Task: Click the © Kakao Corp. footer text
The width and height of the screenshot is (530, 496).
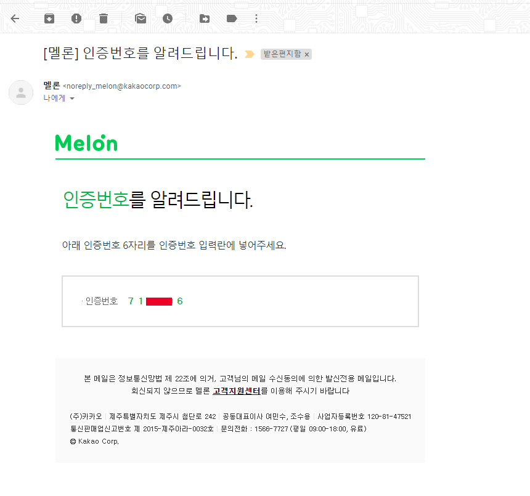Action: [95, 441]
